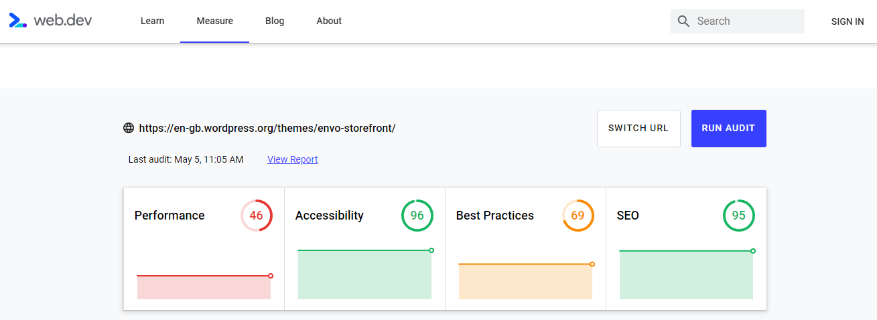Click the Best Practices score circle 69
Screen dimensions: 877x320
[x=578, y=216]
